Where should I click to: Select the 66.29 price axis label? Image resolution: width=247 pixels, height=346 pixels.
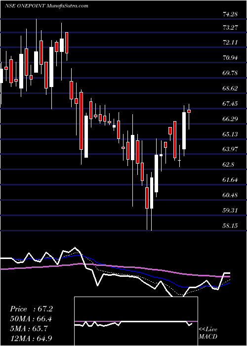[230, 119]
